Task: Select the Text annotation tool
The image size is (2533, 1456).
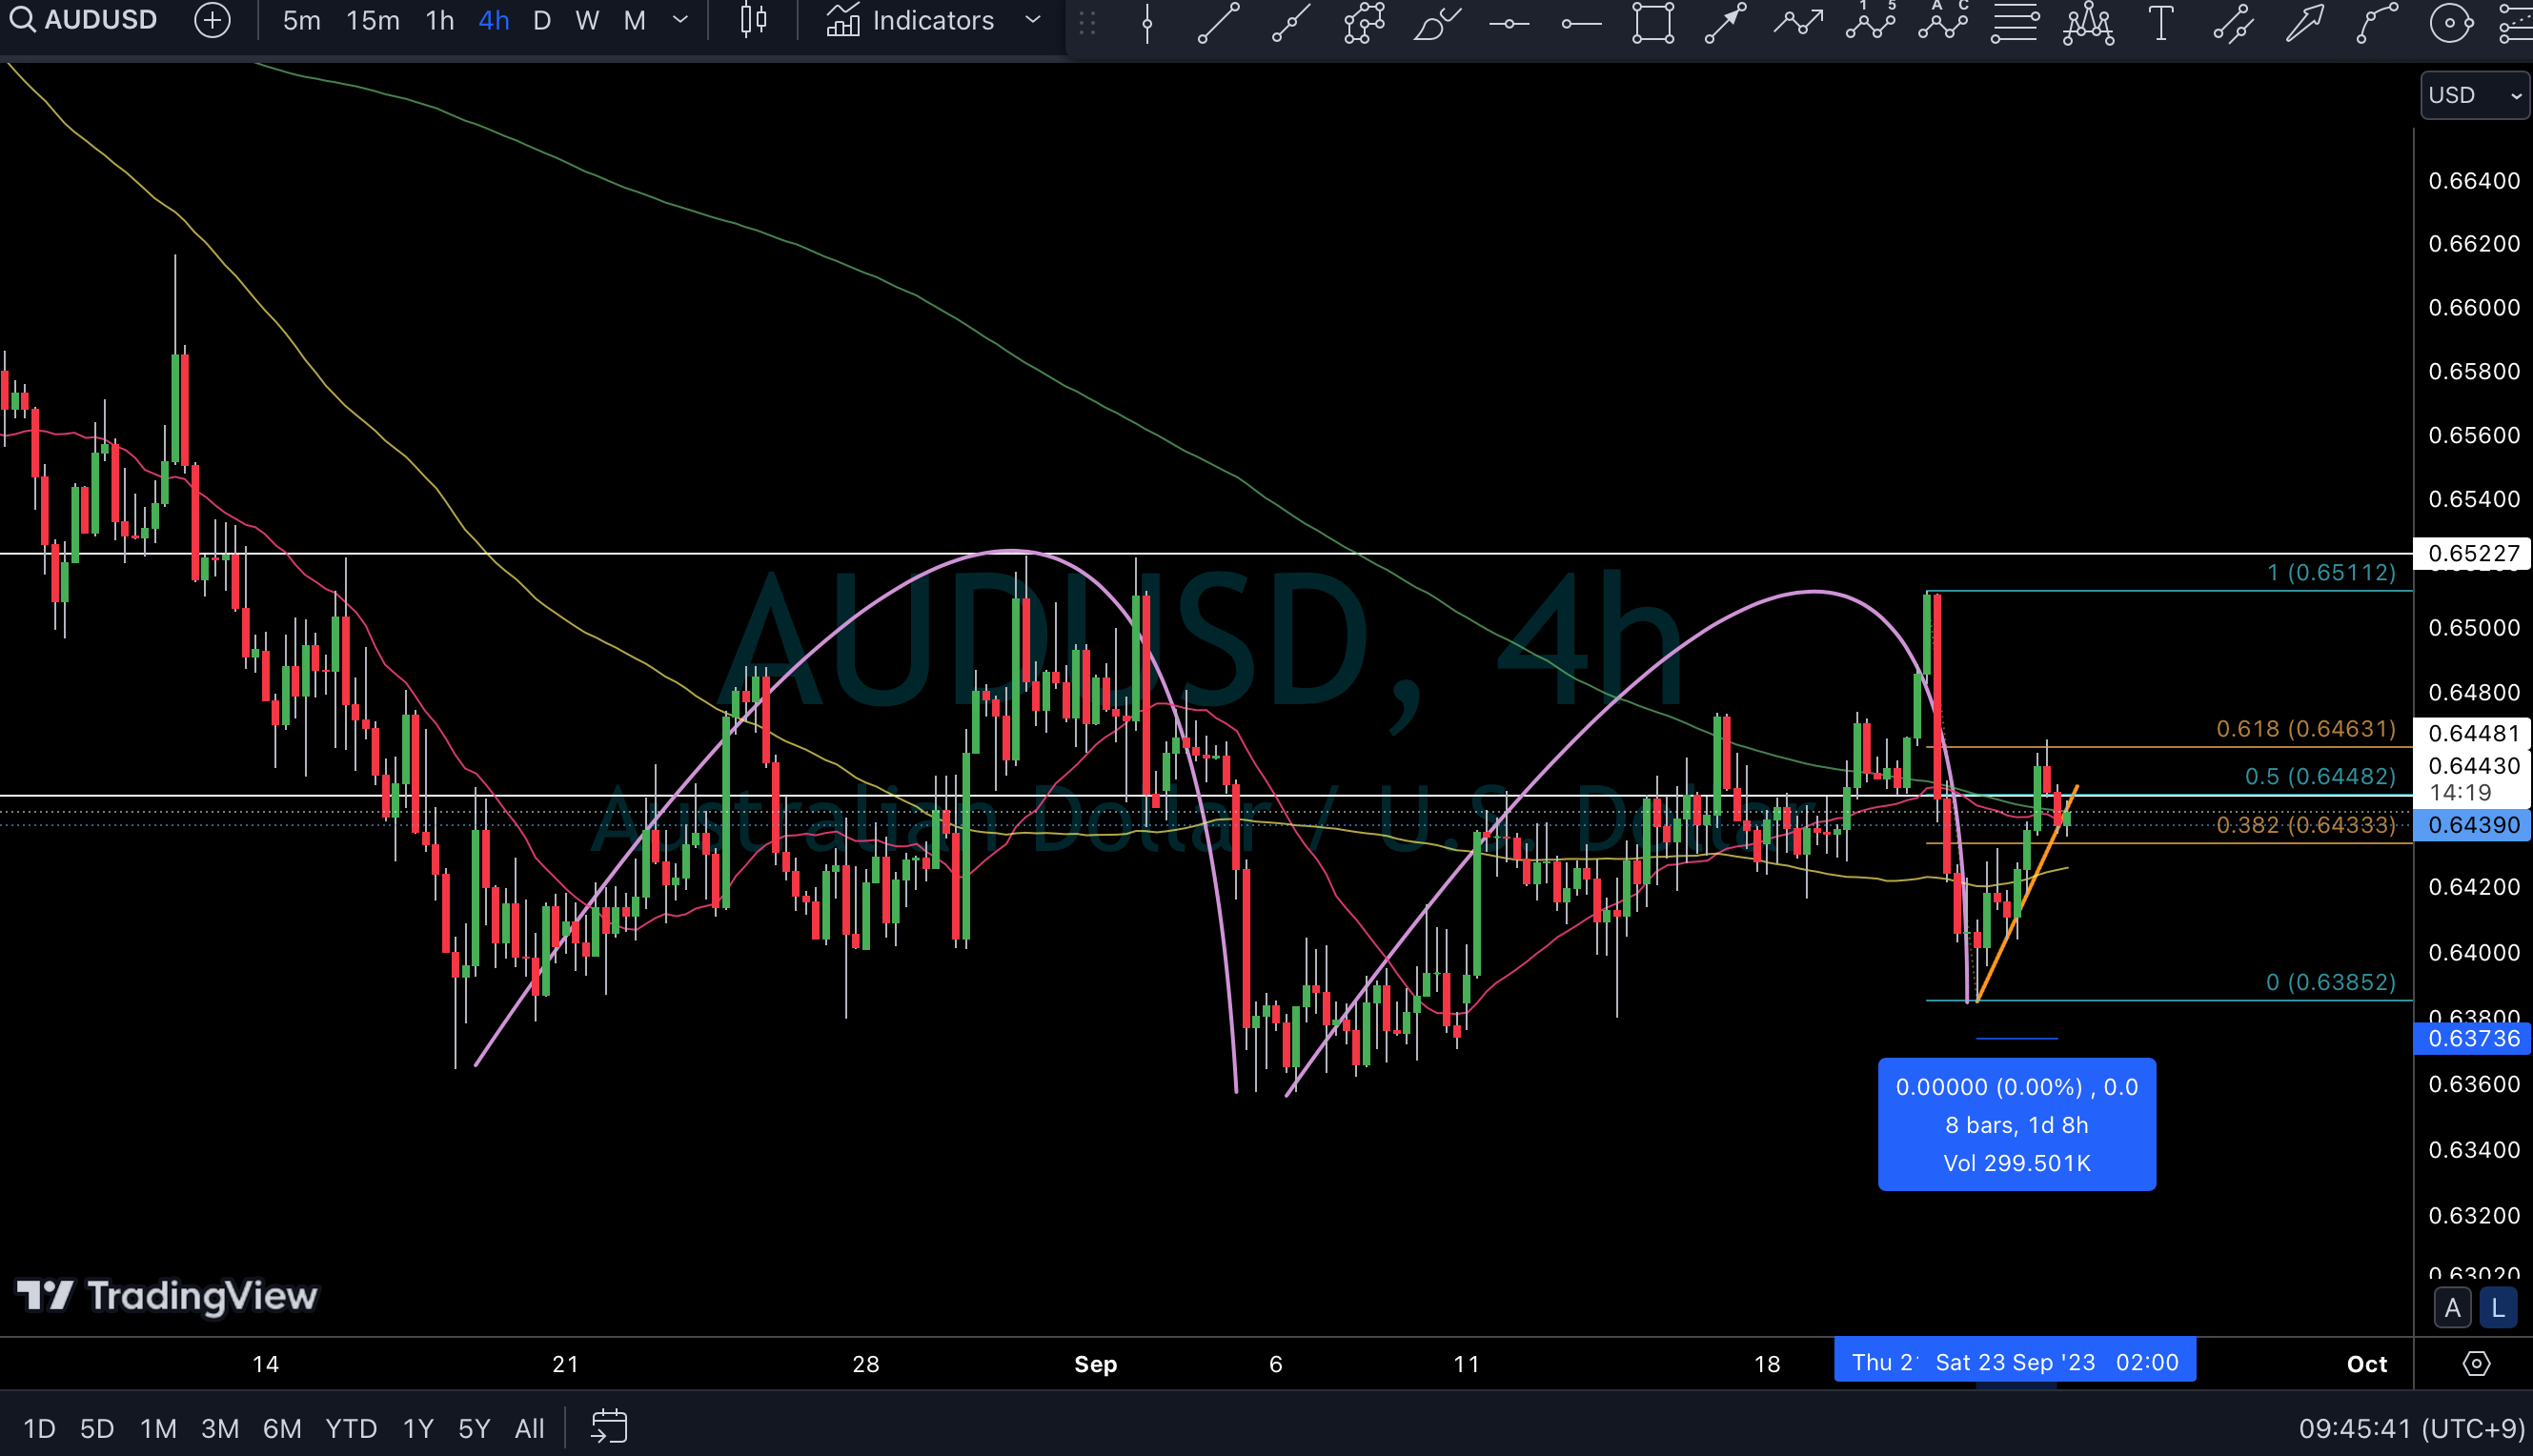Action: point(2160,22)
